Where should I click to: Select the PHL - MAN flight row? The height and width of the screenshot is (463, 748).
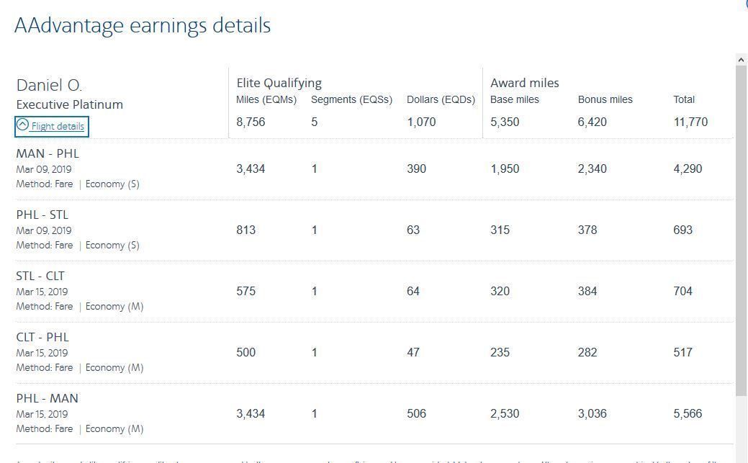pyautogui.click(x=374, y=413)
